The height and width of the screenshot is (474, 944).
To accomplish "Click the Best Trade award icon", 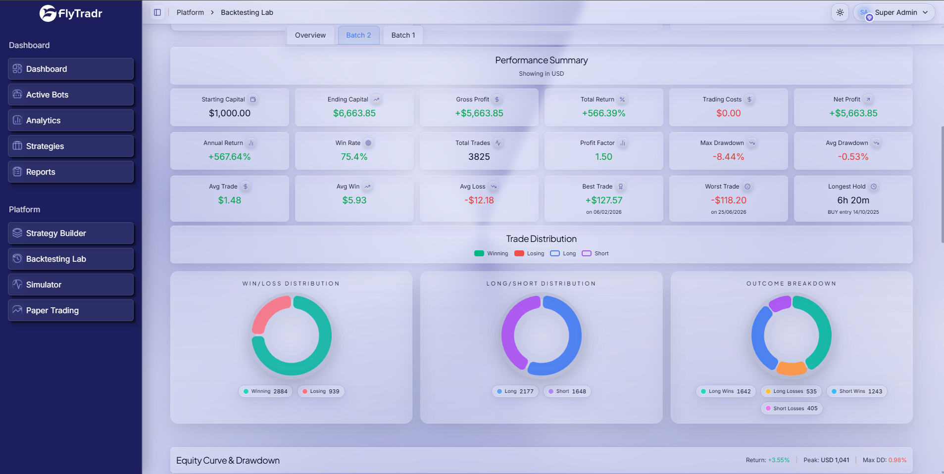I will pos(621,187).
